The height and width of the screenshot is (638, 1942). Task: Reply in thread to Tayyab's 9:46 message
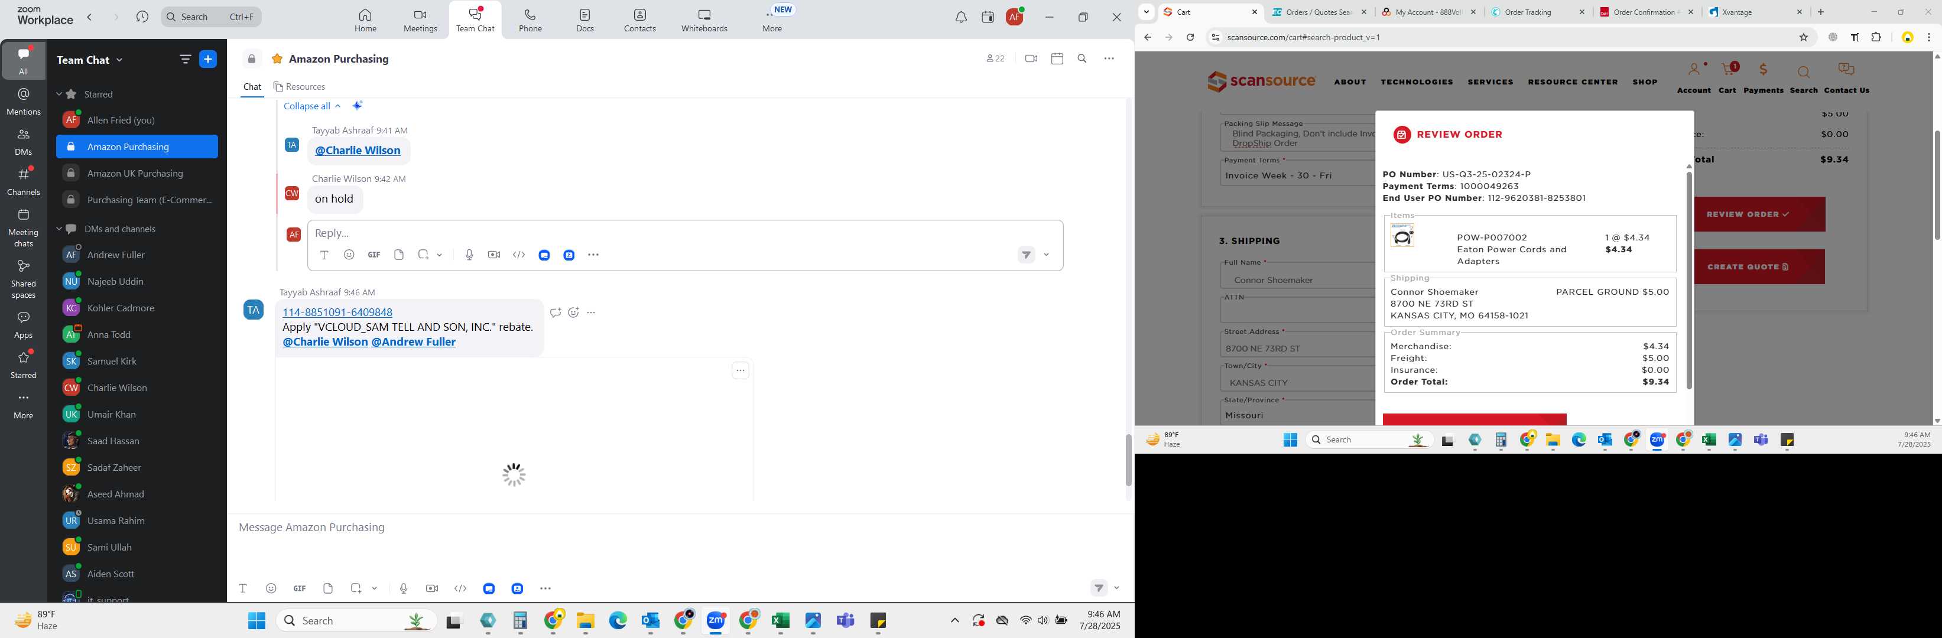pos(556,313)
